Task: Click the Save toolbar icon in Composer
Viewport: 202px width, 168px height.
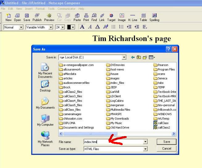Action: tap(27, 17)
